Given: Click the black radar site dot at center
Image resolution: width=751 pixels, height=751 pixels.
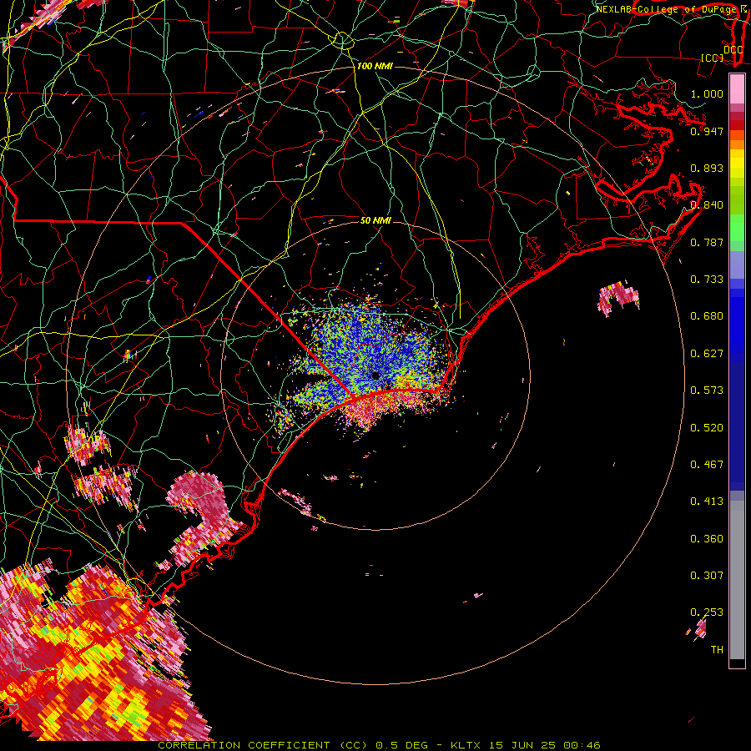Looking at the screenshot, I should click(375, 375).
